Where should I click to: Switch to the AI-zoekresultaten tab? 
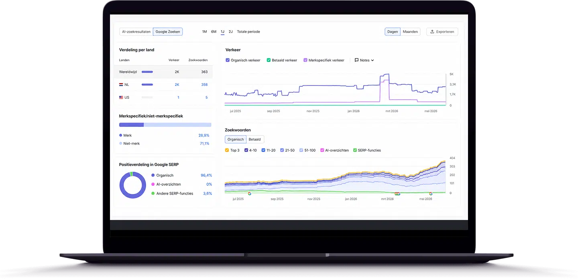(136, 32)
